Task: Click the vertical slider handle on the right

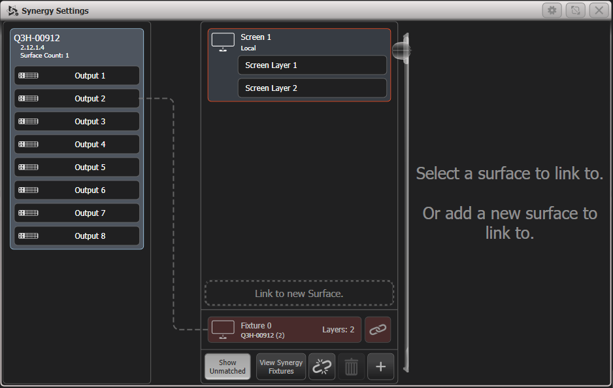Action: coord(400,49)
